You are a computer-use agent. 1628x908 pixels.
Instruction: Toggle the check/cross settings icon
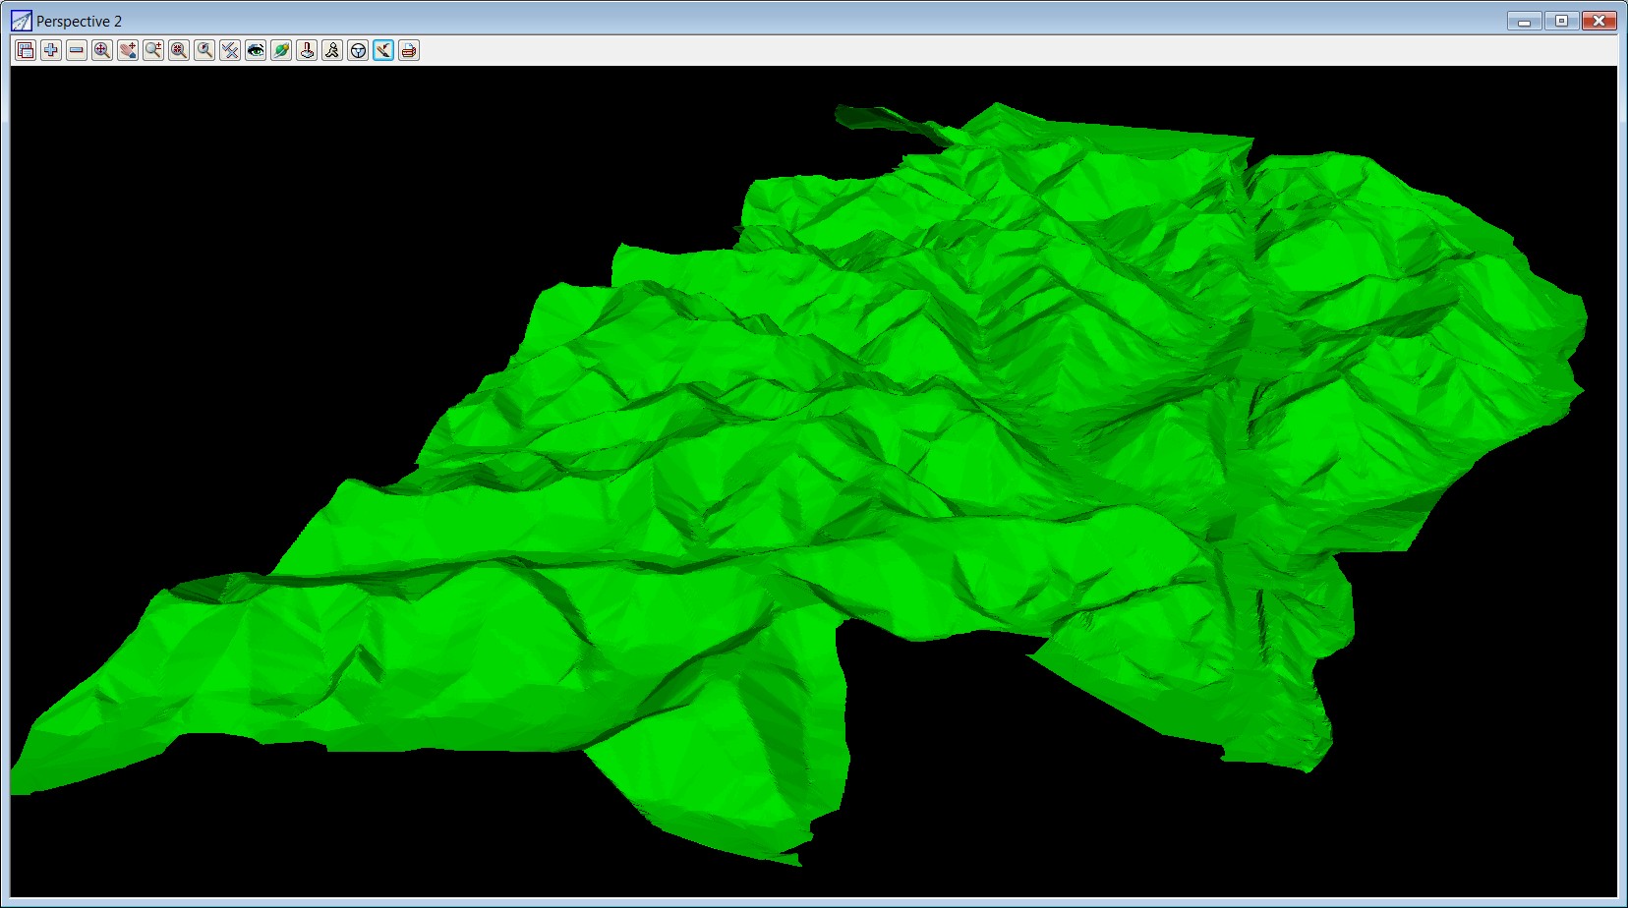click(x=230, y=50)
